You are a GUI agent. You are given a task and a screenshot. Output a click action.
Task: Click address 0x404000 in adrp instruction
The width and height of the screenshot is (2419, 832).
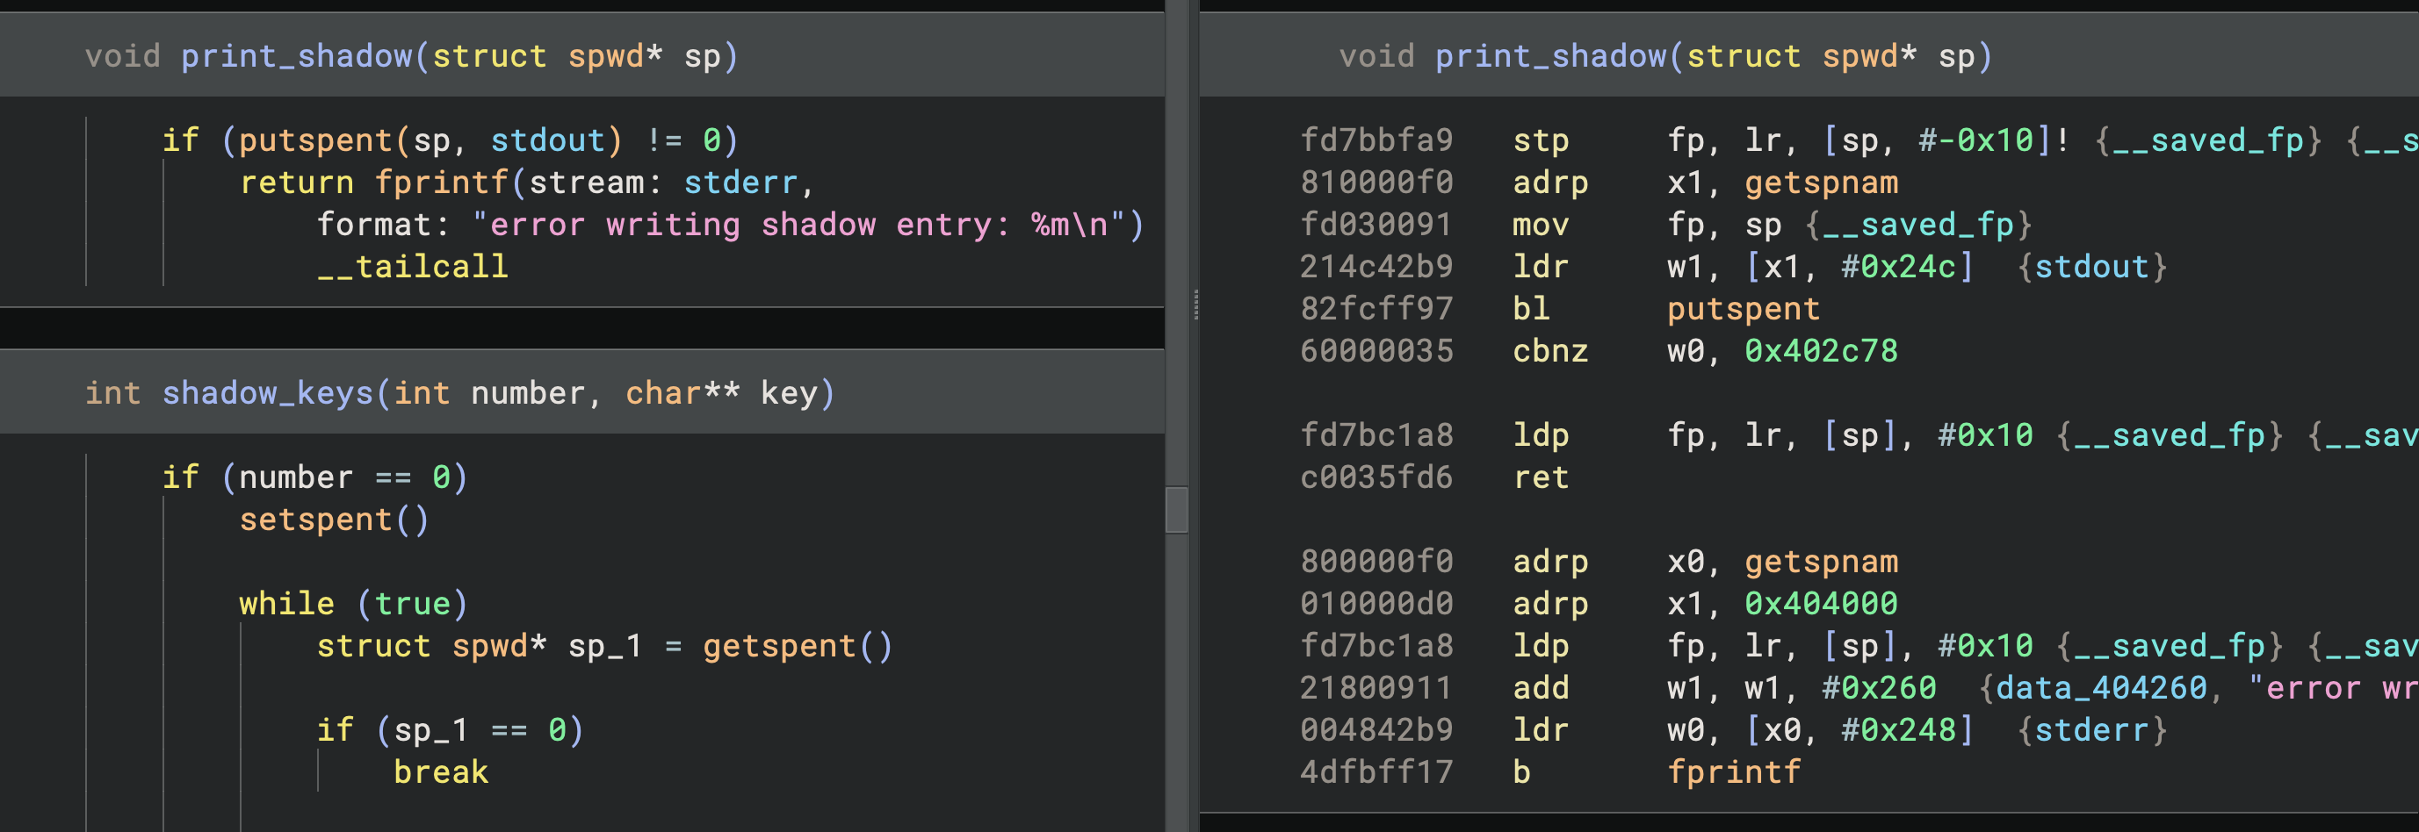tap(1820, 604)
